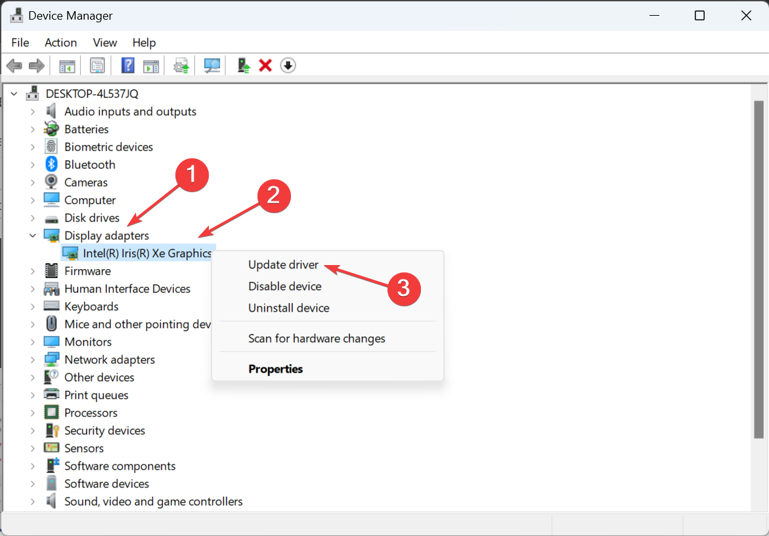Click the Biometric devices fingerprint icon
The height and width of the screenshot is (536, 769).
[x=51, y=146]
